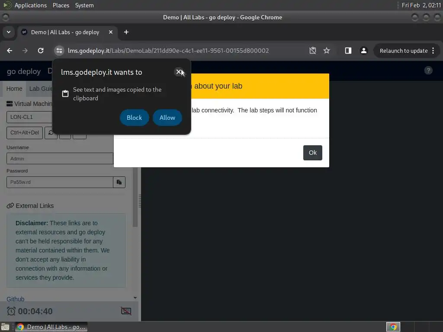Click the Applications menu logo icon
The width and height of the screenshot is (443, 332).
click(x=7, y=5)
